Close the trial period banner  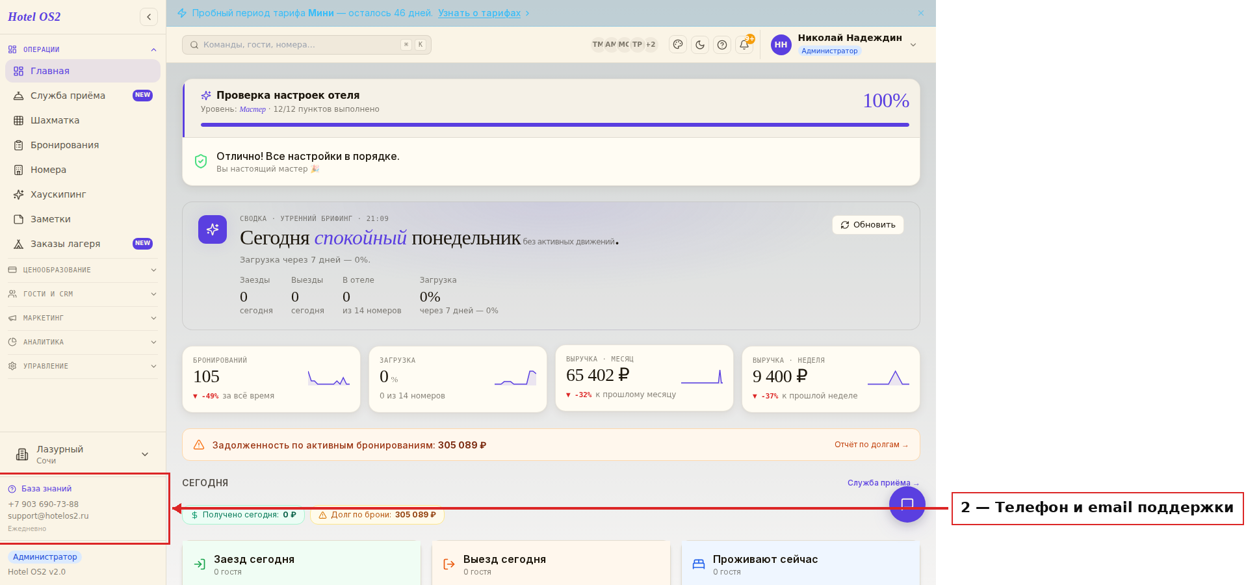[x=921, y=13]
